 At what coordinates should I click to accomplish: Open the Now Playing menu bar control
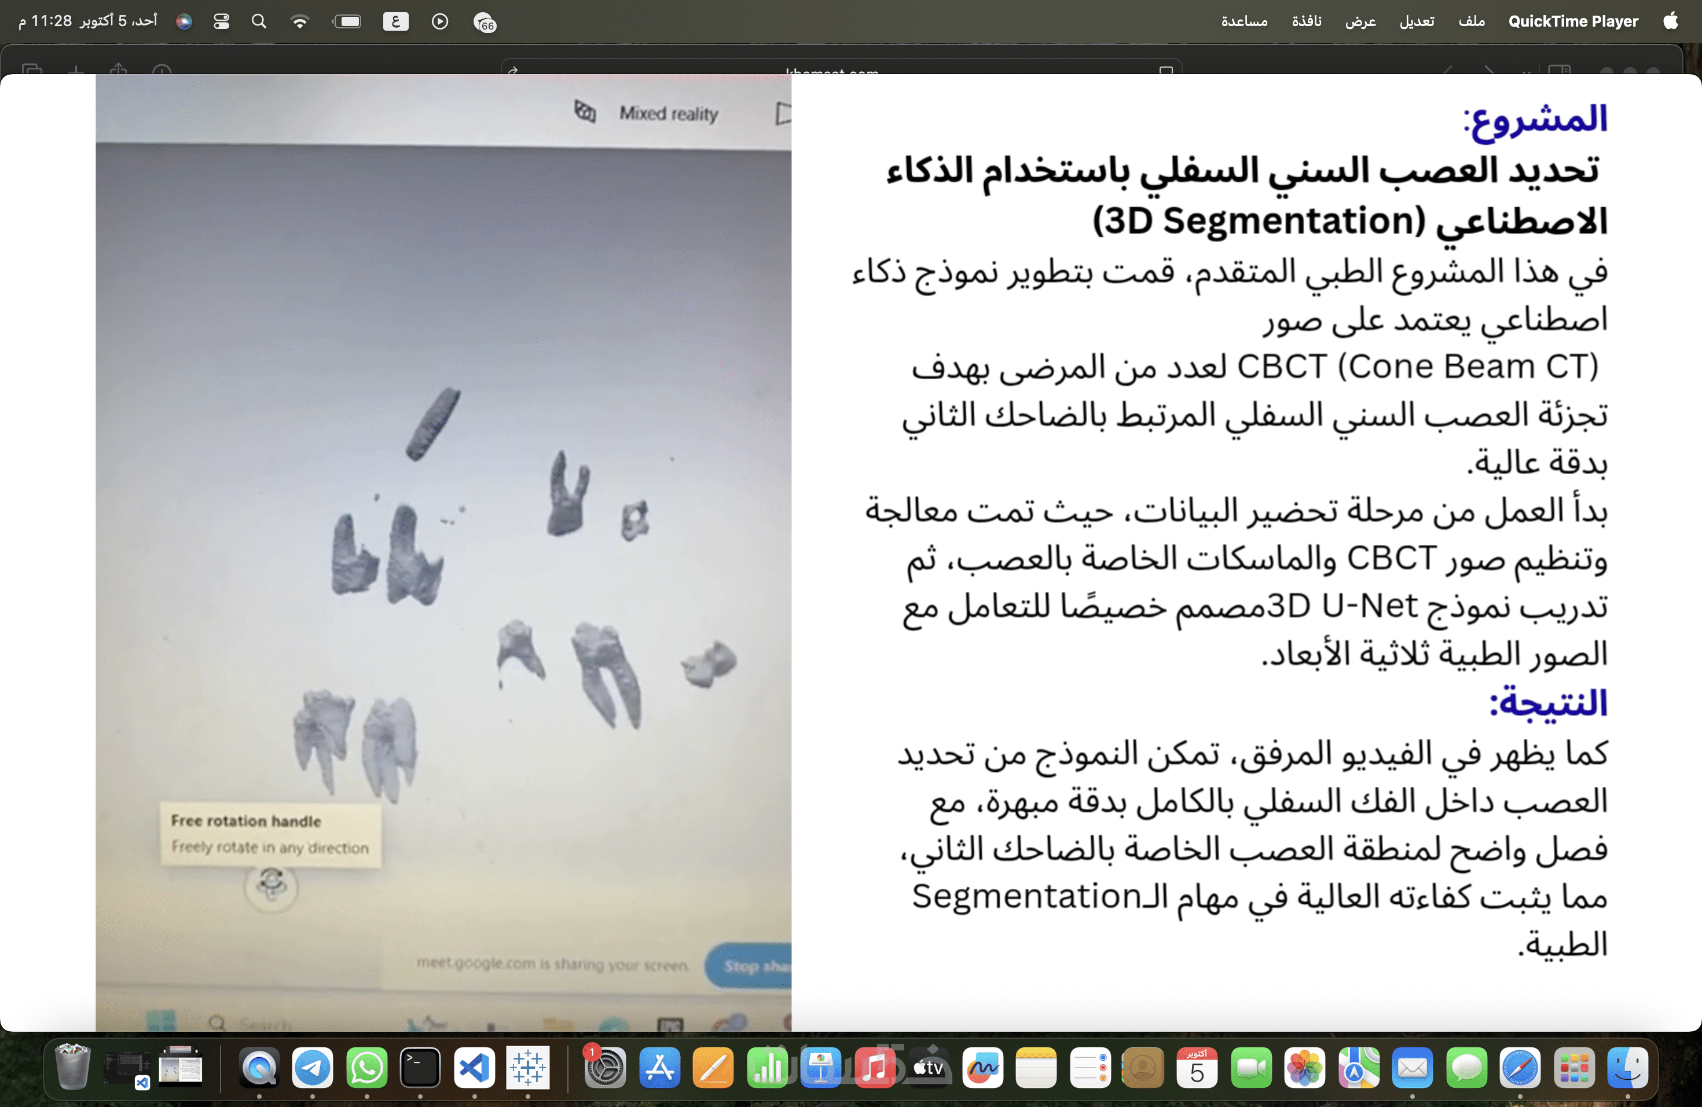(x=440, y=21)
